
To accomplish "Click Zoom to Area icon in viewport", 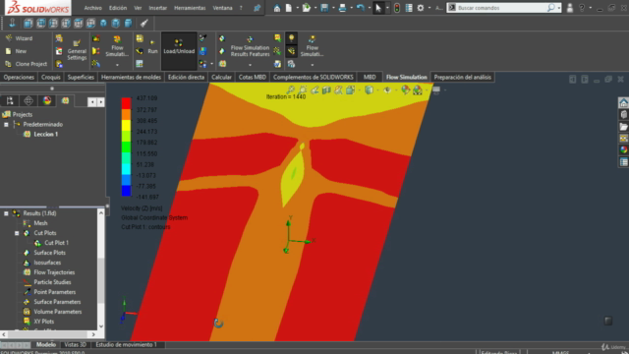I will 303,89.
